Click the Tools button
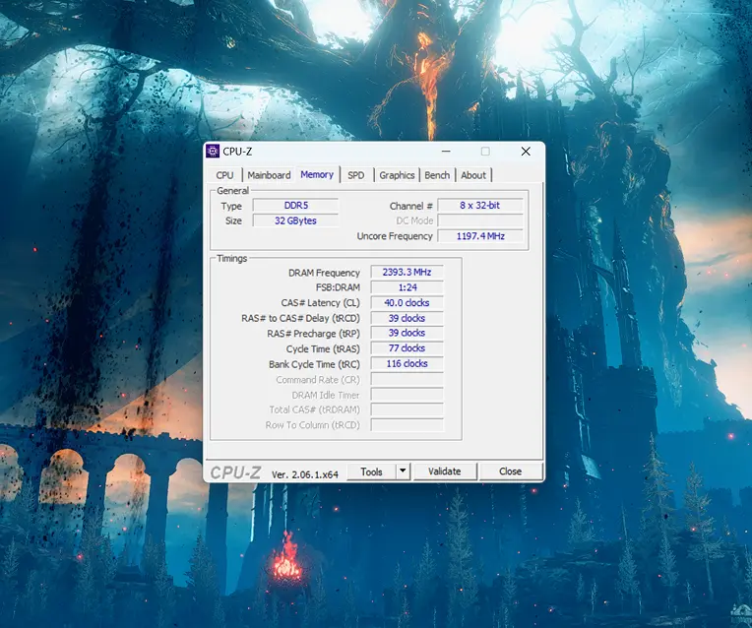 click(x=371, y=471)
